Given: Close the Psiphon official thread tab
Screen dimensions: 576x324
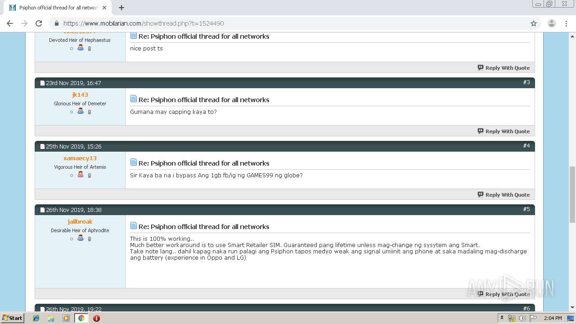Looking at the screenshot, I should tap(104, 8).
